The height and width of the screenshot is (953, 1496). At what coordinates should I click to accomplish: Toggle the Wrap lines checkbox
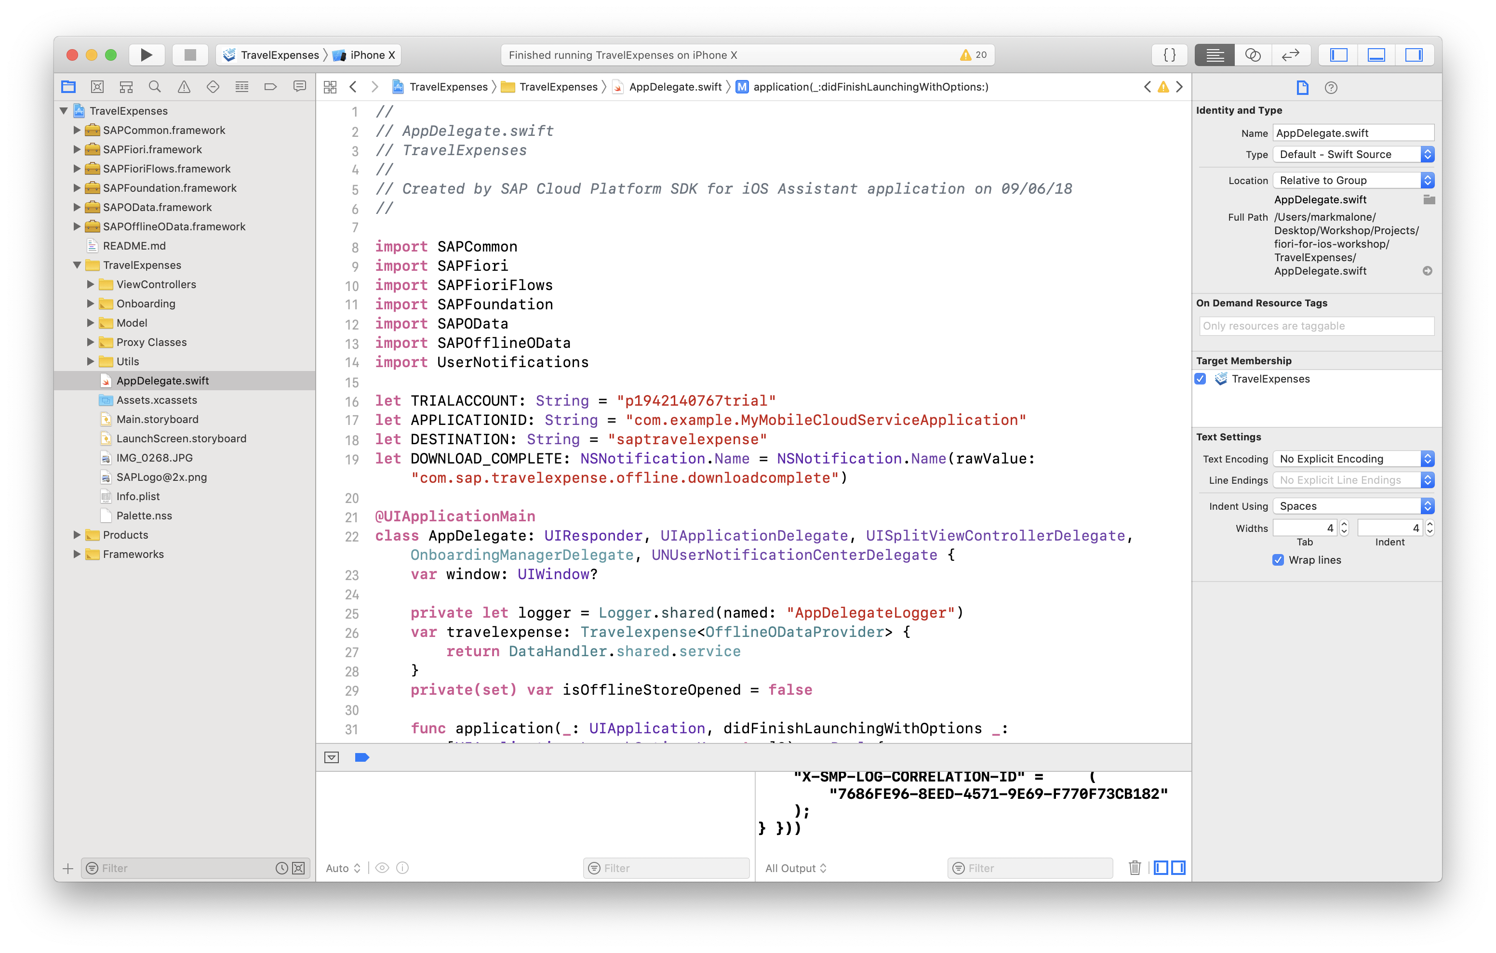pos(1278,560)
